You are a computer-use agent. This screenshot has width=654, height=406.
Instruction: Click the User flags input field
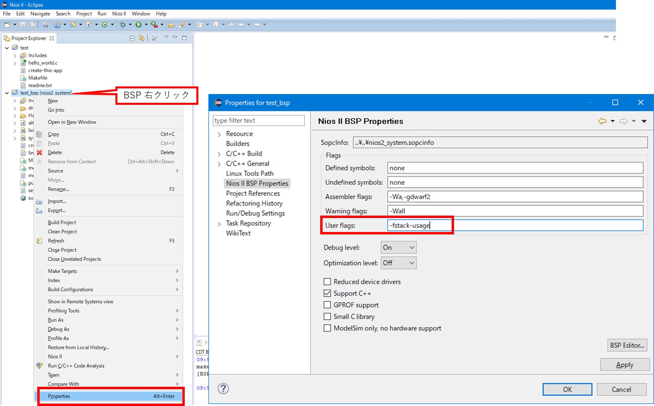(x=515, y=226)
